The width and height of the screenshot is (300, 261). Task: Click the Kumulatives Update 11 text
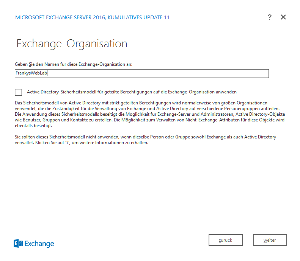139,17
